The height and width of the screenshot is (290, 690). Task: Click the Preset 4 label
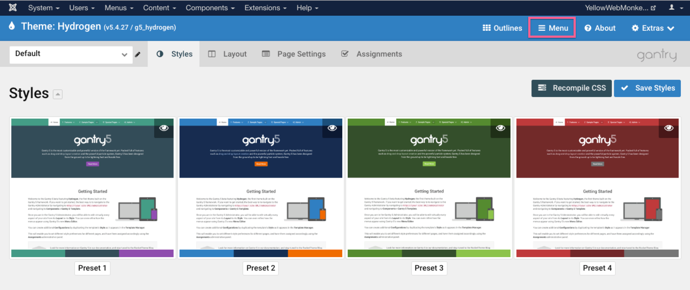(597, 268)
